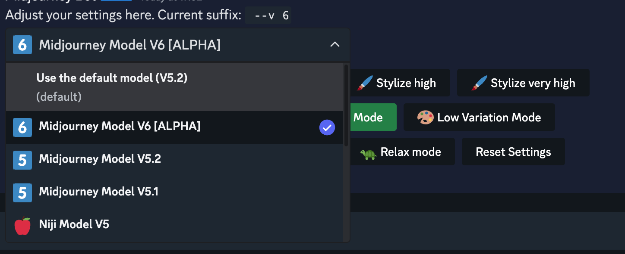
Task: Click the Reset Settings button
Action: pyautogui.click(x=513, y=152)
